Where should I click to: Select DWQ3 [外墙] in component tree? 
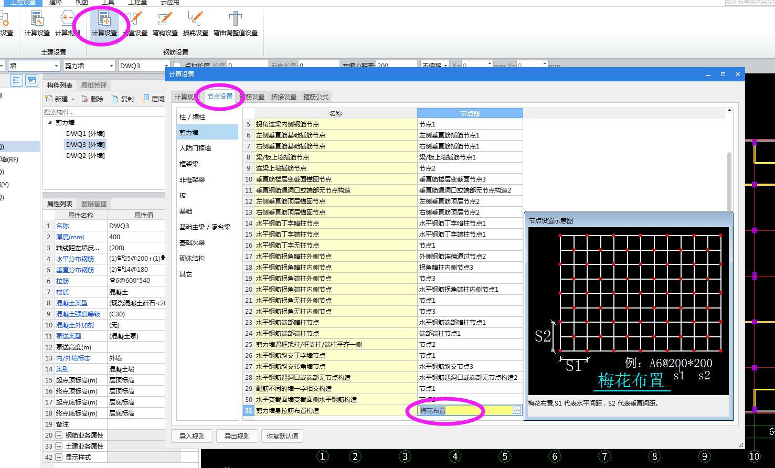click(85, 145)
